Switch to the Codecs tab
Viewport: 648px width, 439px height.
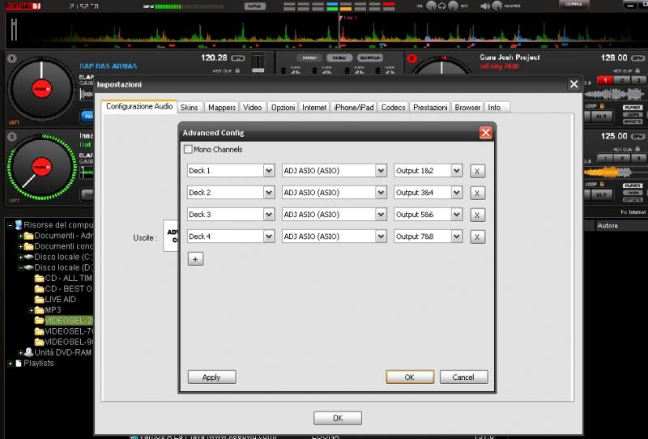[393, 107]
